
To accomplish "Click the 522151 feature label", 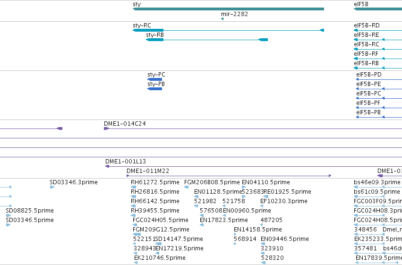I will click(x=144, y=239).
